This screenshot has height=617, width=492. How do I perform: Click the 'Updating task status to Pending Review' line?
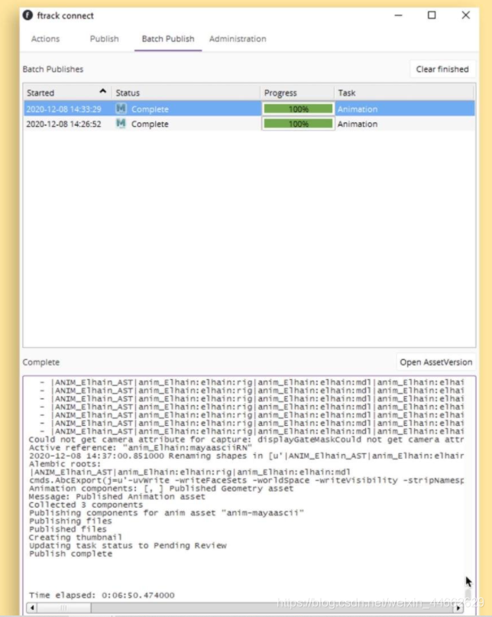pos(128,545)
